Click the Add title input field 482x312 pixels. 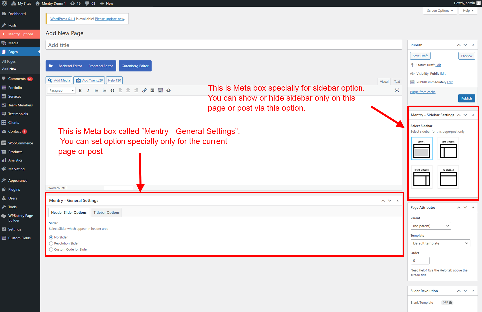point(224,45)
